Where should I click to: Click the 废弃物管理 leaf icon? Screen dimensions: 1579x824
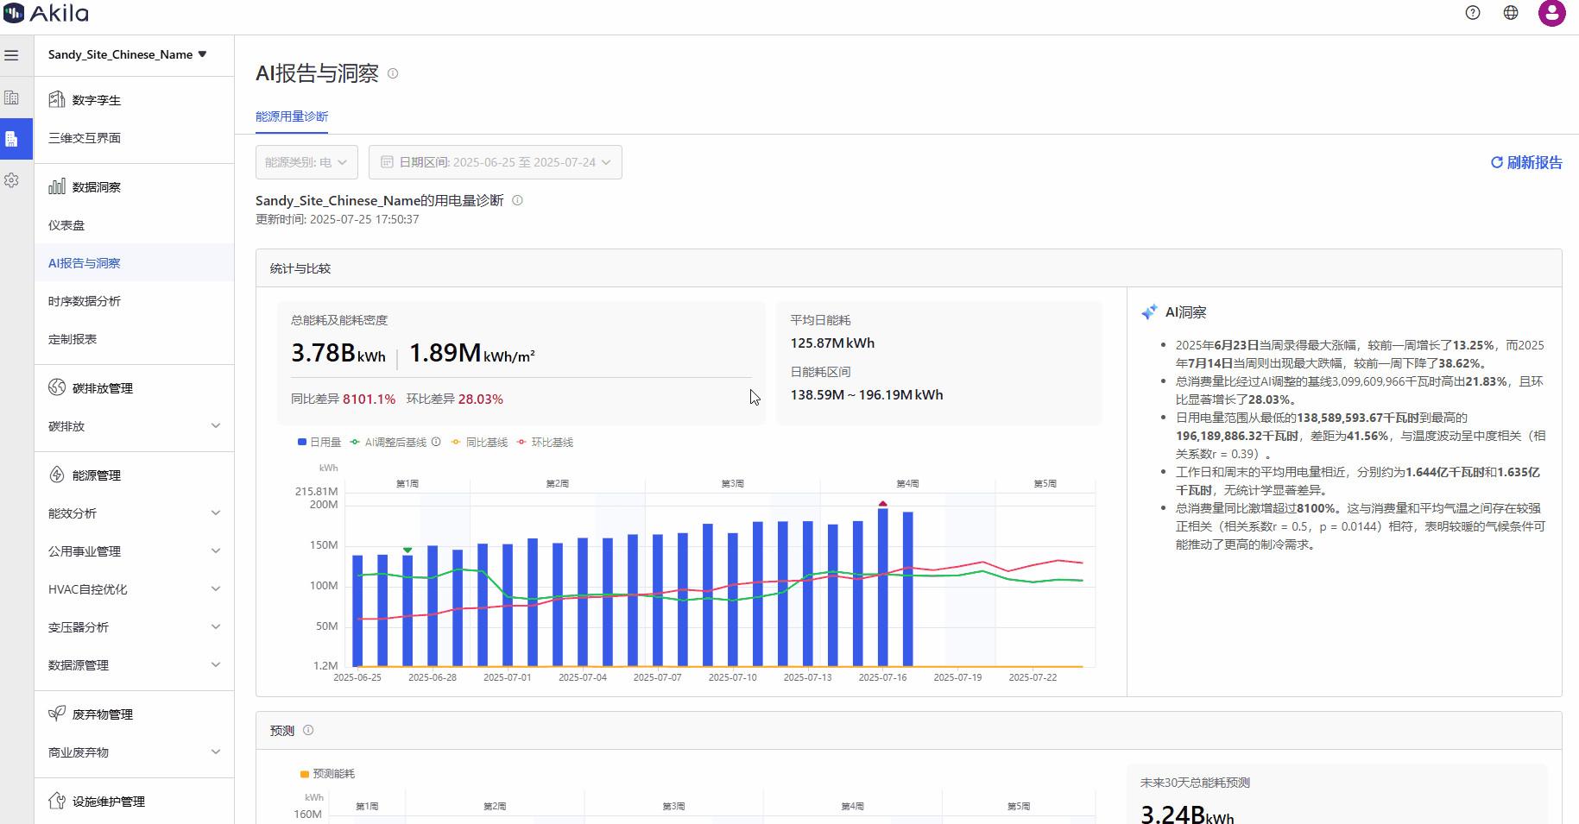pos(57,714)
